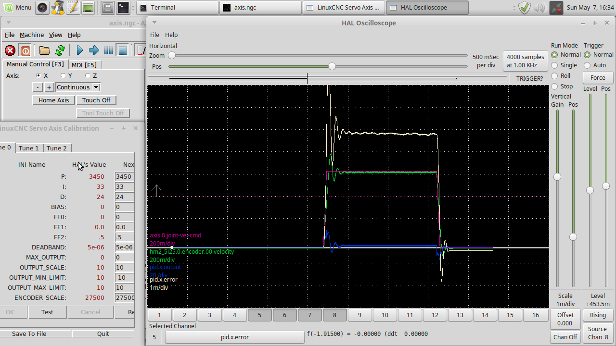Image resolution: width=616 pixels, height=346 pixels.
Task: Open HAL Oscilloscope window menu arrow
Action: coord(154,22)
